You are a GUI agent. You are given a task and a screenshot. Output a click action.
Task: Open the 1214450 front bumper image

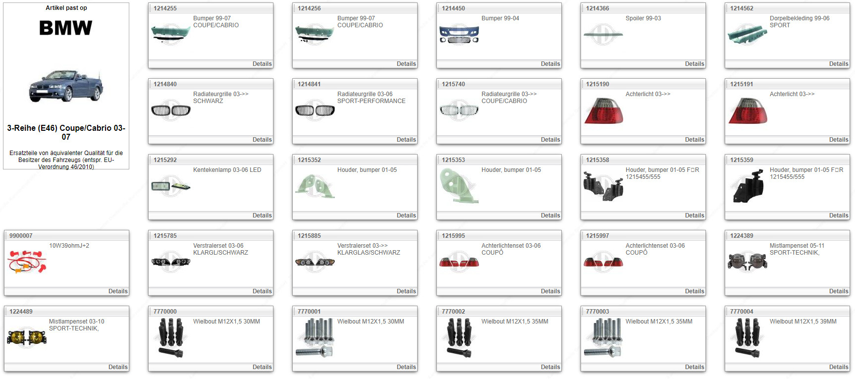[459, 34]
